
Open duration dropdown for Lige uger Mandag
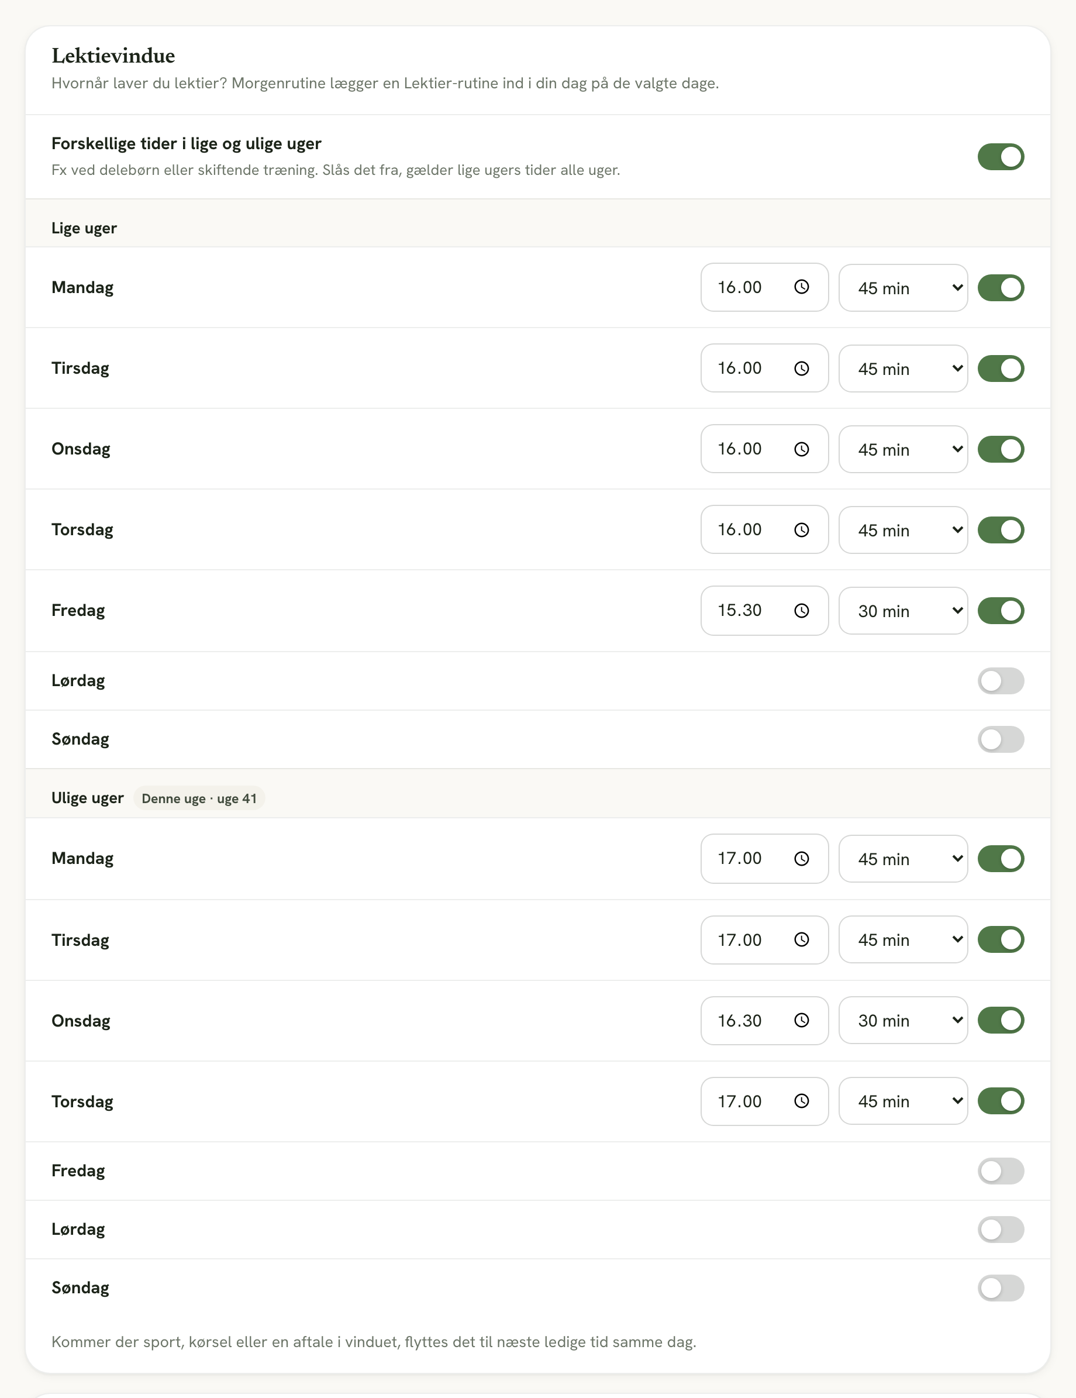(903, 288)
